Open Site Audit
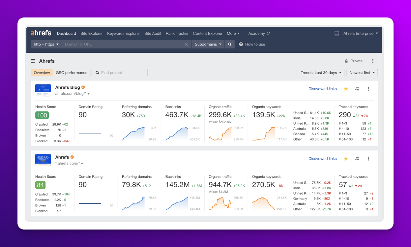The width and height of the screenshot is (411, 247). [153, 33]
